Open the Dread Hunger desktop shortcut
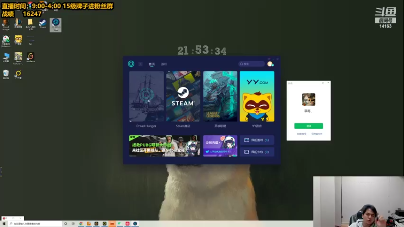This screenshot has height=227, width=404. 6,24
